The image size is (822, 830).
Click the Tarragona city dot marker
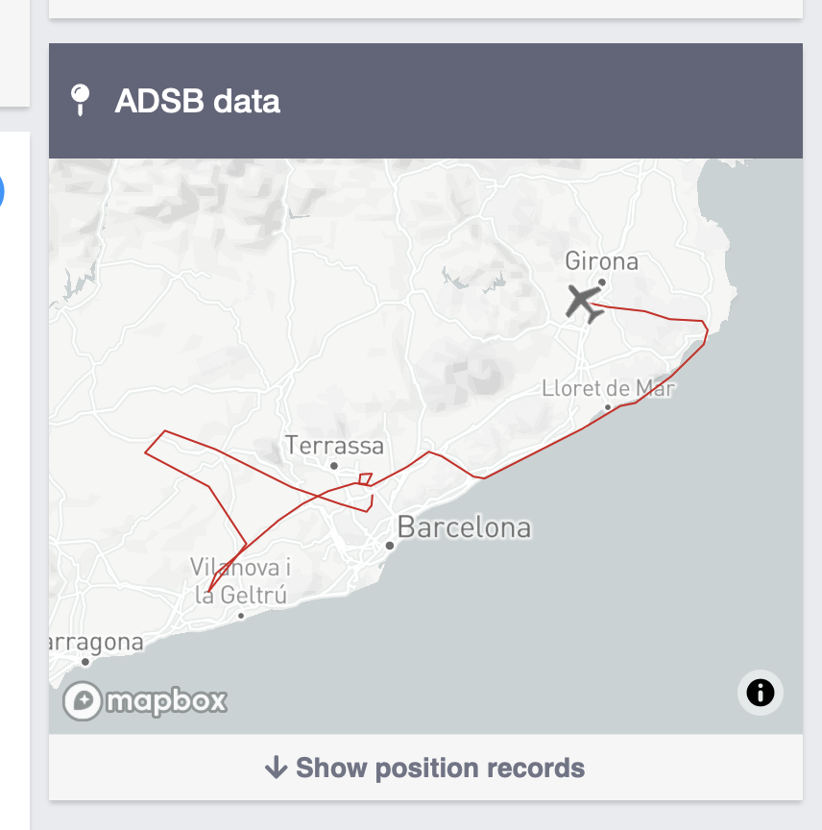(85, 661)
